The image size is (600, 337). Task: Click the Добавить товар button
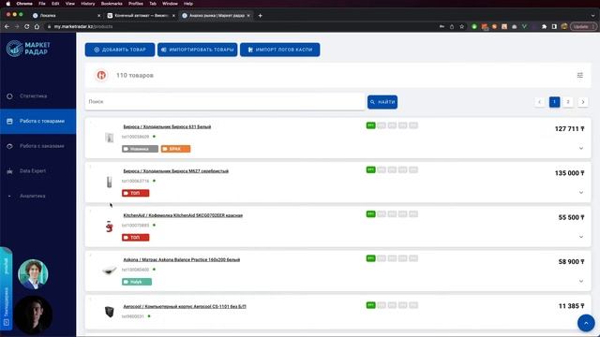click(120, 50)
